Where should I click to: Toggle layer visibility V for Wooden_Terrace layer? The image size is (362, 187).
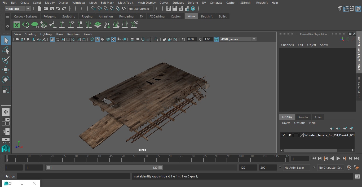pos(284,135)
